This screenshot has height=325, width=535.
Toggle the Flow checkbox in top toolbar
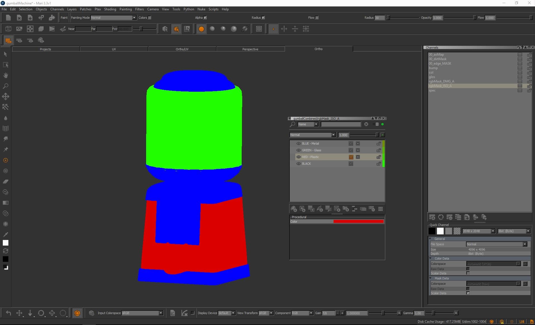pyautogui.click(x=317, y=18)
